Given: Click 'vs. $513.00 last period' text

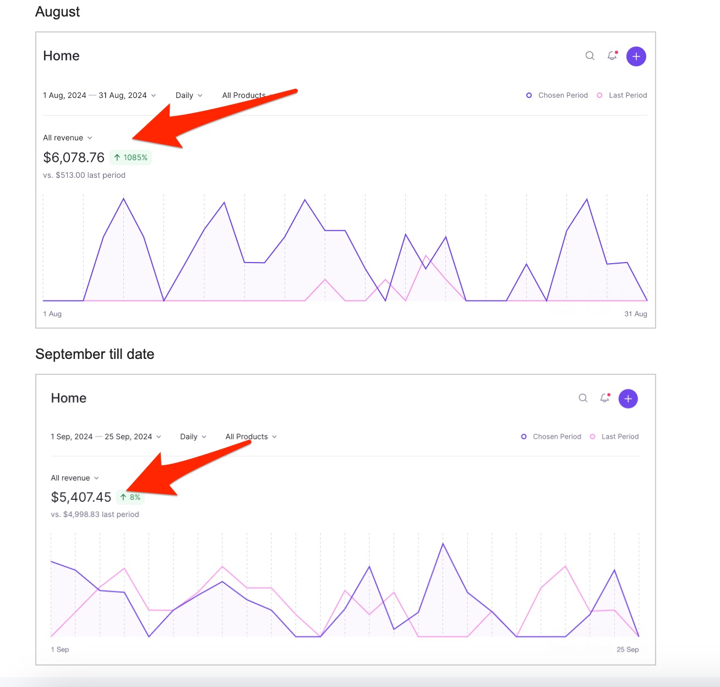Looking at the screenshot, I should [84, 175].
